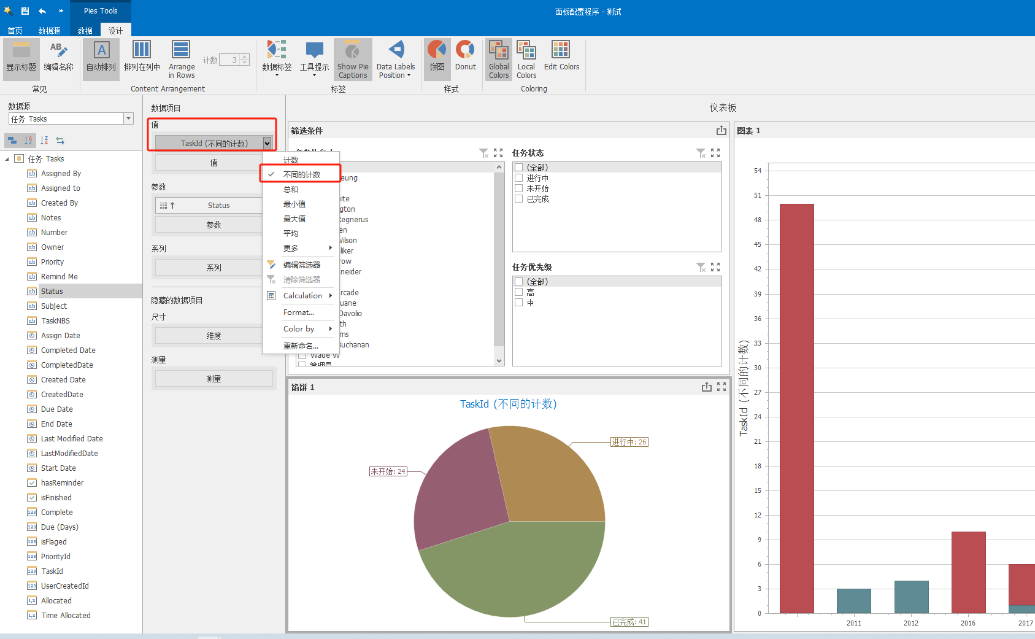Viewport: 1035px width, 639px height.
Task: Clear filter on 任务状态 list
Action: coord(701,153)
